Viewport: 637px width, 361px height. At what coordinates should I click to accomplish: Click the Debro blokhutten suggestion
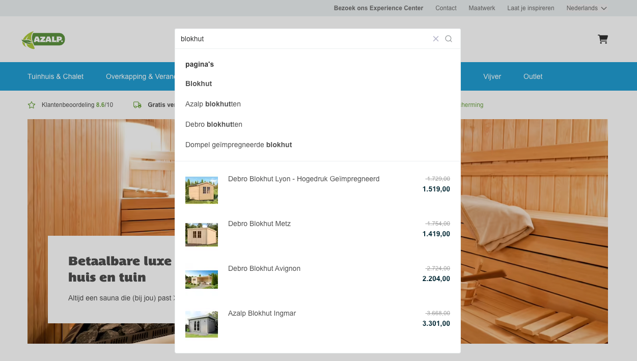[213, 124]
